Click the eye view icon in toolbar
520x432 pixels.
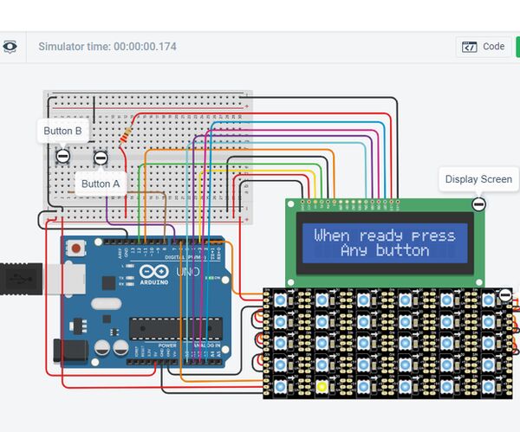pos(10,47)
